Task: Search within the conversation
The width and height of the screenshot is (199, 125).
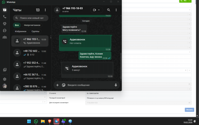Action: click(109, 10)
